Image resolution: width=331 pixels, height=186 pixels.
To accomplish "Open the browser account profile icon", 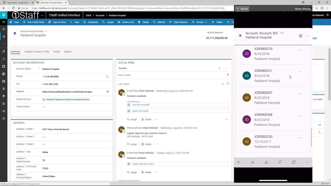I will 303,2.
